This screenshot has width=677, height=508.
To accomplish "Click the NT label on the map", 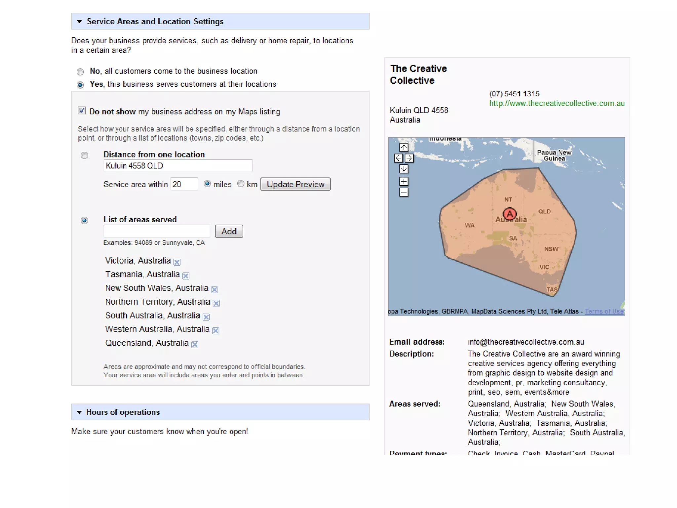I will pyautogui.click(x=508, y=200).
